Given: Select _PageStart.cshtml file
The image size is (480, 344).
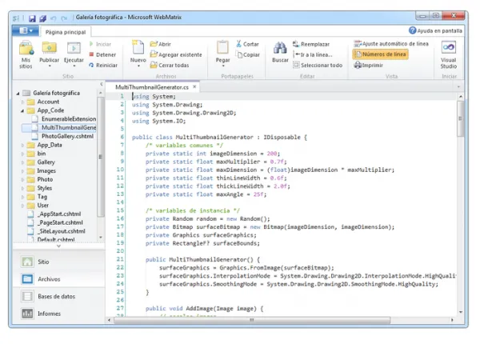Looking at the screenshot, I should point(57,222).
